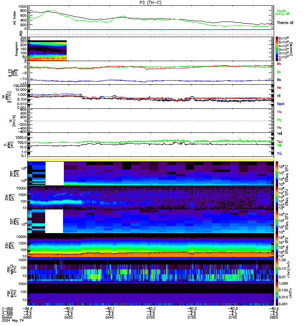This screenshot has width=305, height=326.
Task: Click the 0720 time tick label
Action: point(192,317)
